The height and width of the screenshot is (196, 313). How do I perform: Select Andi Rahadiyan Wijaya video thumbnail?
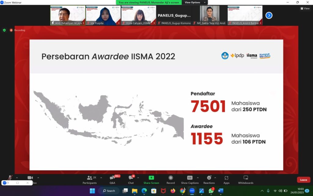(x=68, y=15)
